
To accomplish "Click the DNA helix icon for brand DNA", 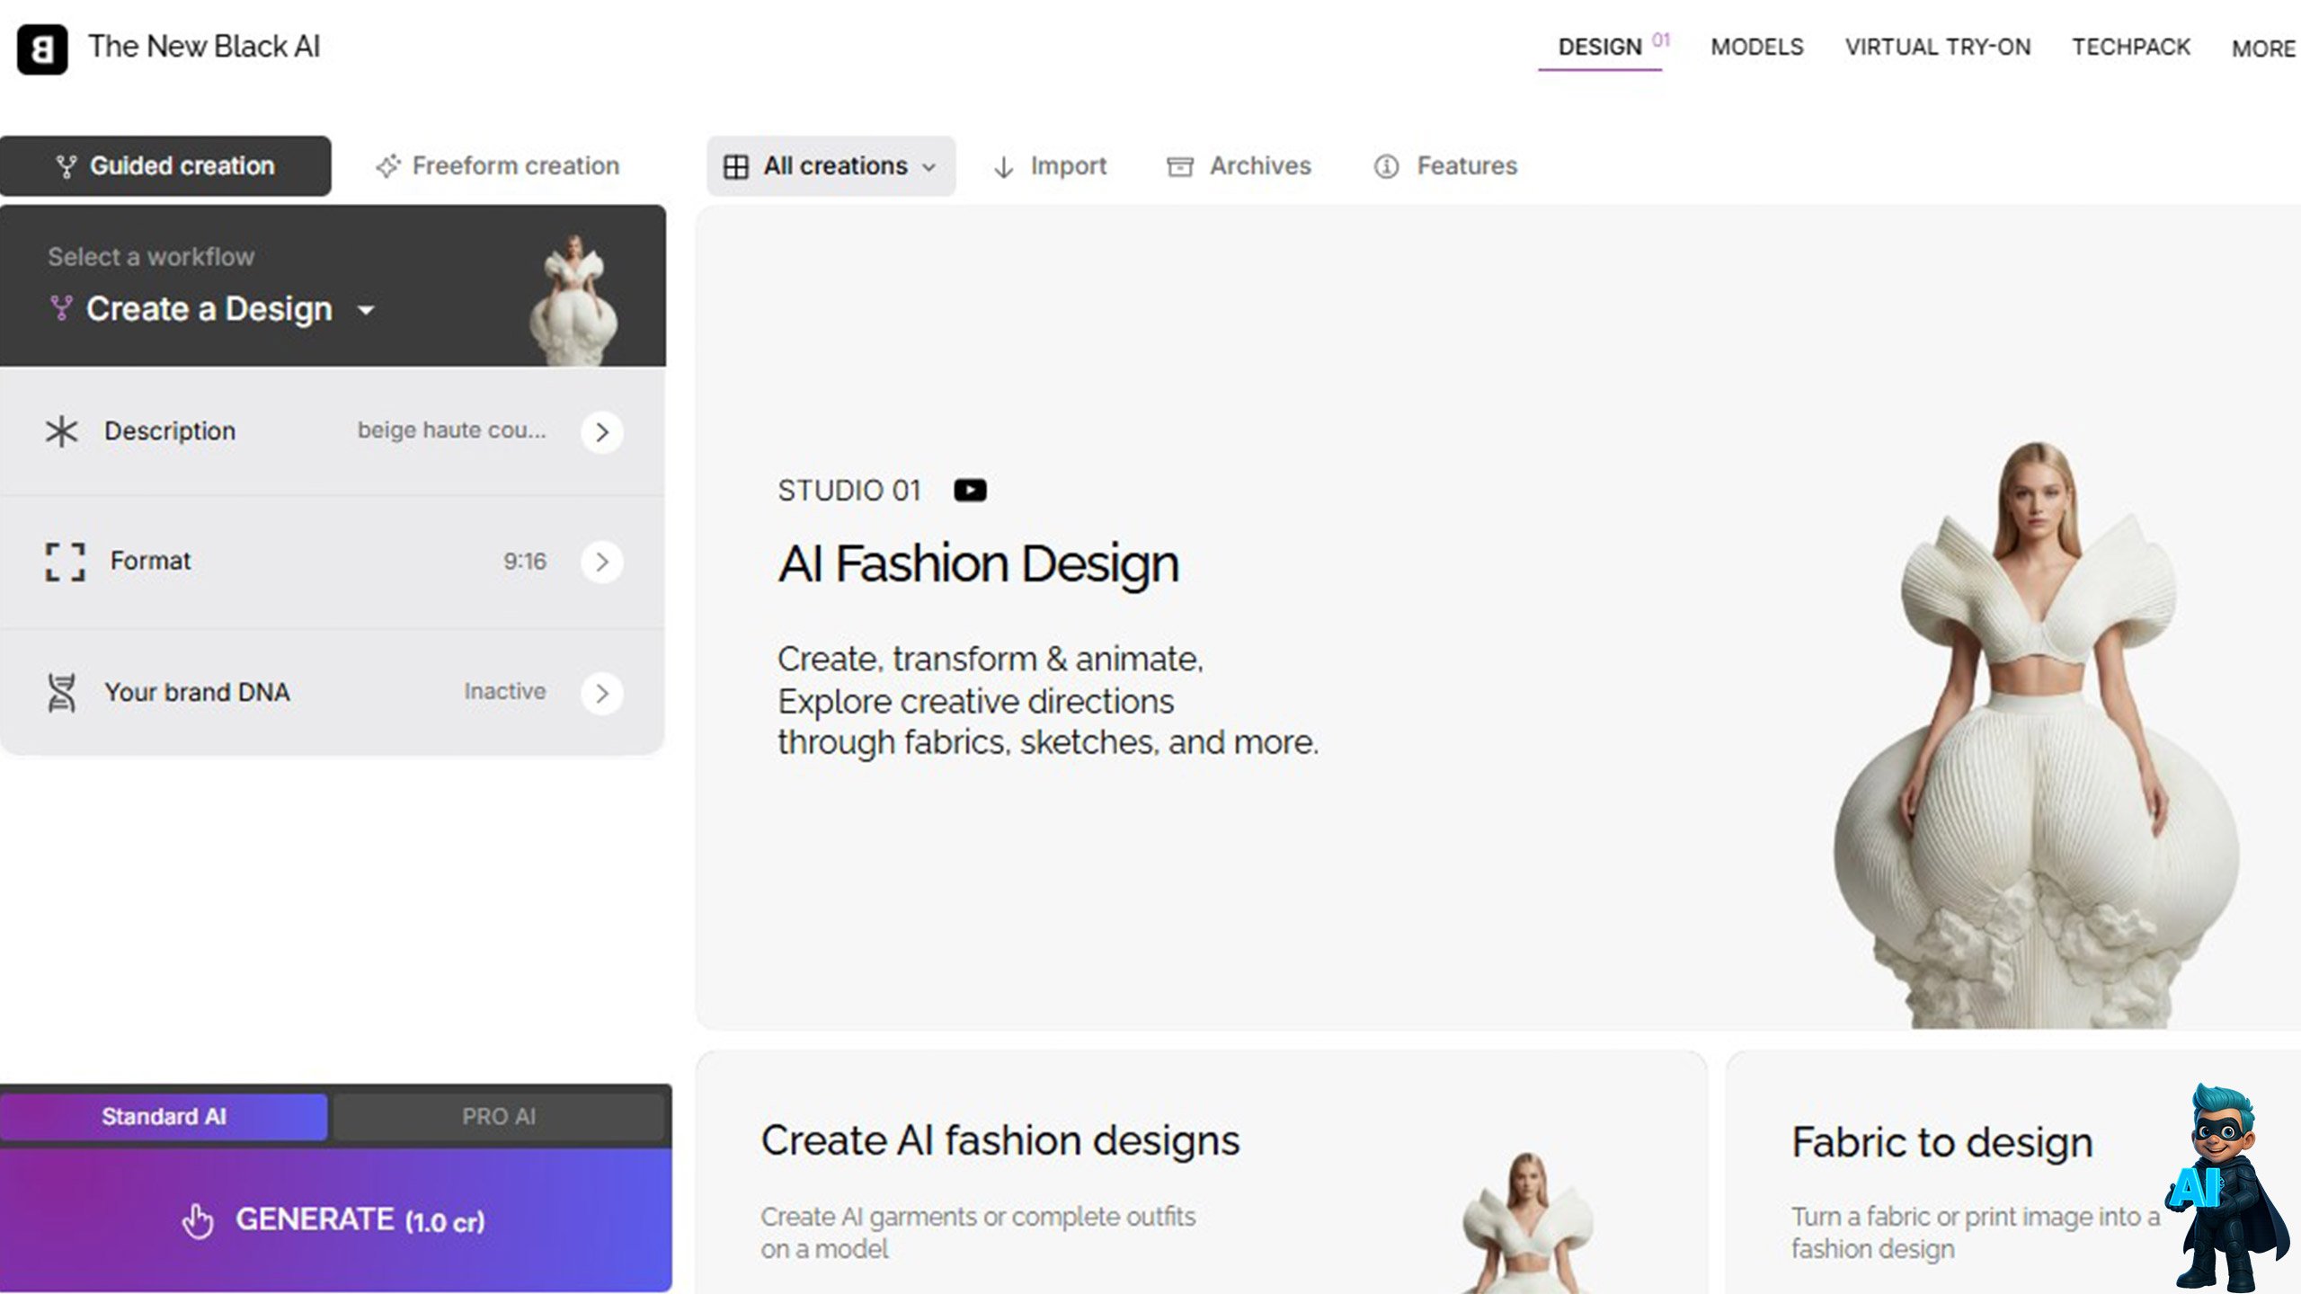I will 61,693.
